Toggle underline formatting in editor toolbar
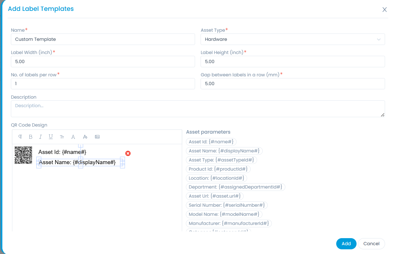 click(x=51, y=137)
